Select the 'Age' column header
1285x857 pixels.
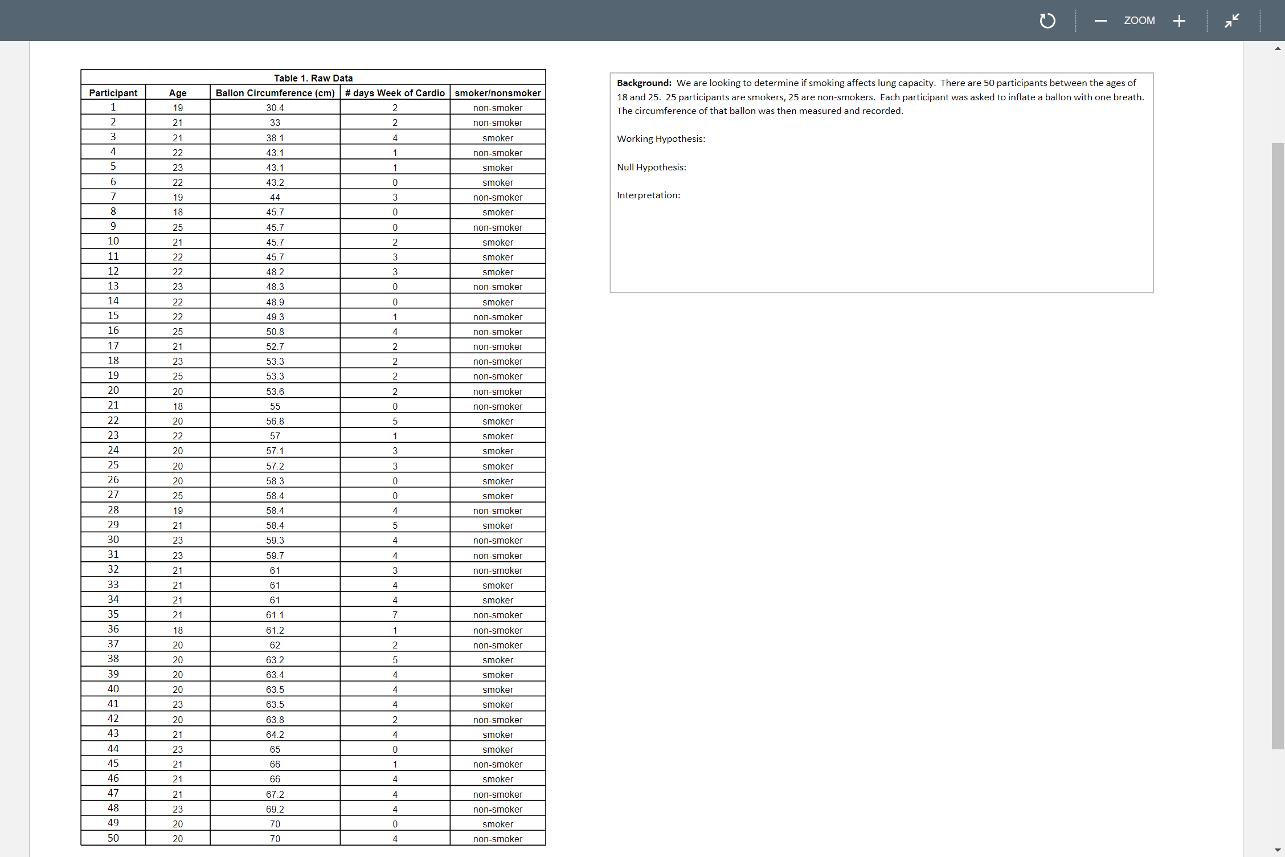[x=178, y=93]
